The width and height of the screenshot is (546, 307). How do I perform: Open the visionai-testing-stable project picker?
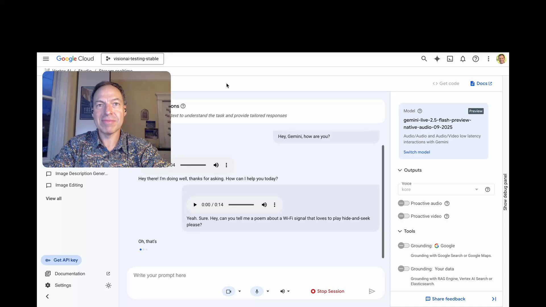click(133, 59)
